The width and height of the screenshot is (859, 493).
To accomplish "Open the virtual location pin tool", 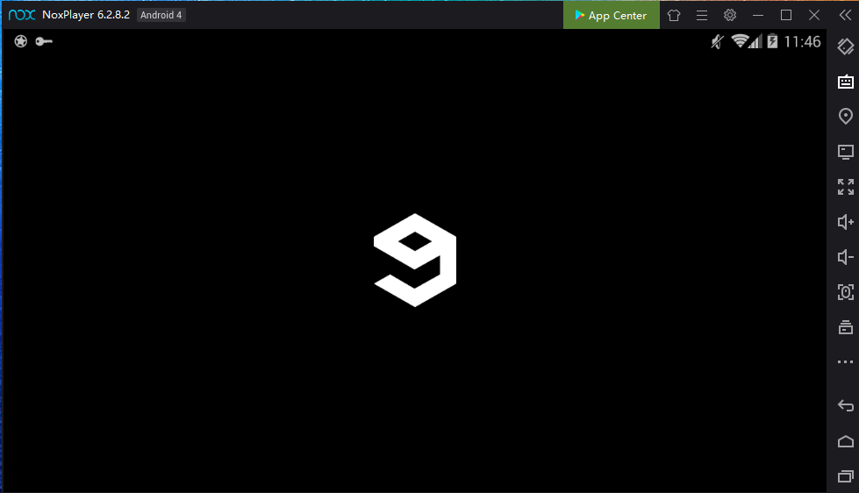I will coord(845,116).
